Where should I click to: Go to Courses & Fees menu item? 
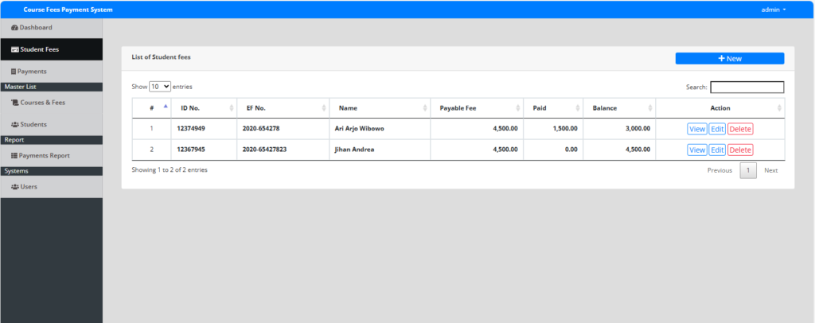pos(43,103)
